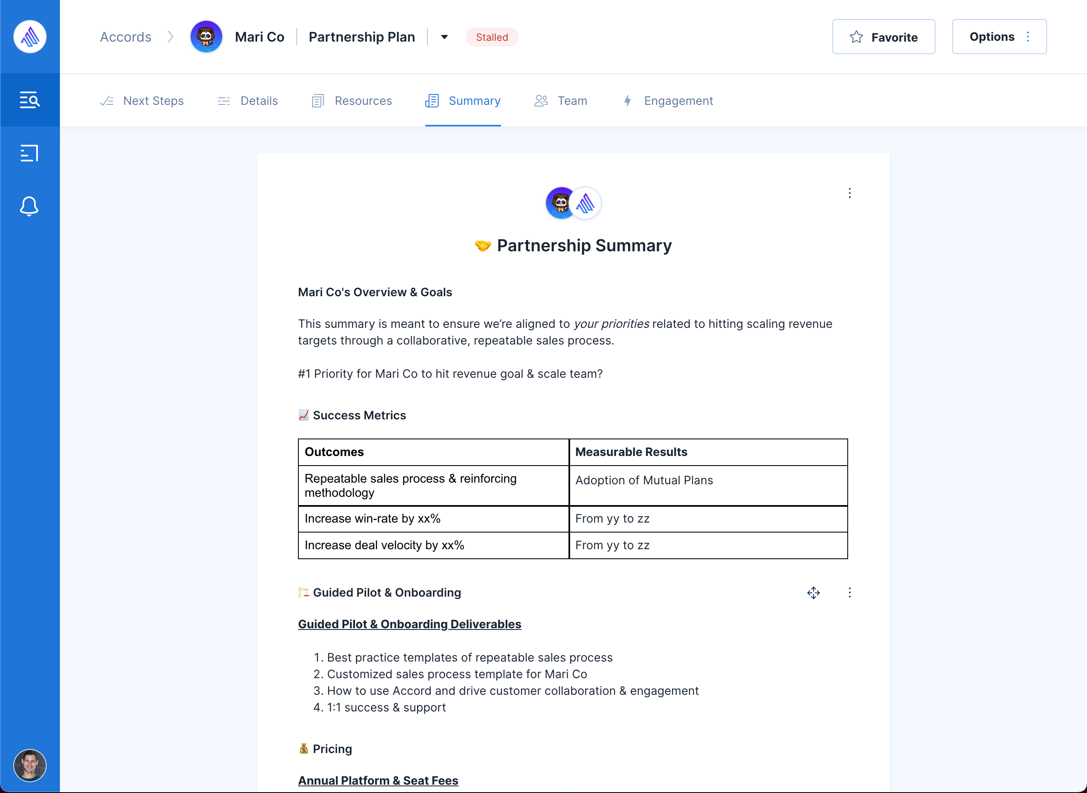Open the summary card three-dot menu
The height and width of the screenshot is (793, 1087).
(x=849, y=193)
